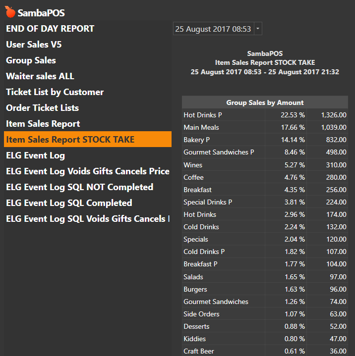Click the report date range heading
The image size is (355, 356).
265,72
